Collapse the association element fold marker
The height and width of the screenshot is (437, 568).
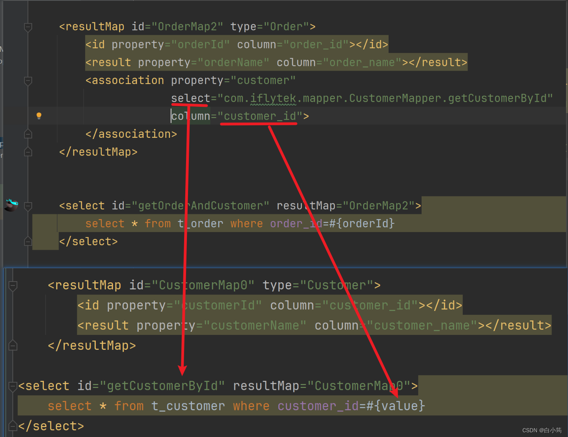[x=28, y=81]
